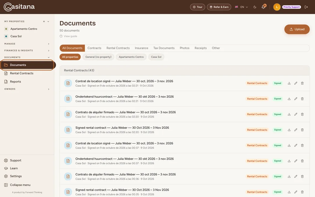Go to the Receipts tab

tap(200, 48)
